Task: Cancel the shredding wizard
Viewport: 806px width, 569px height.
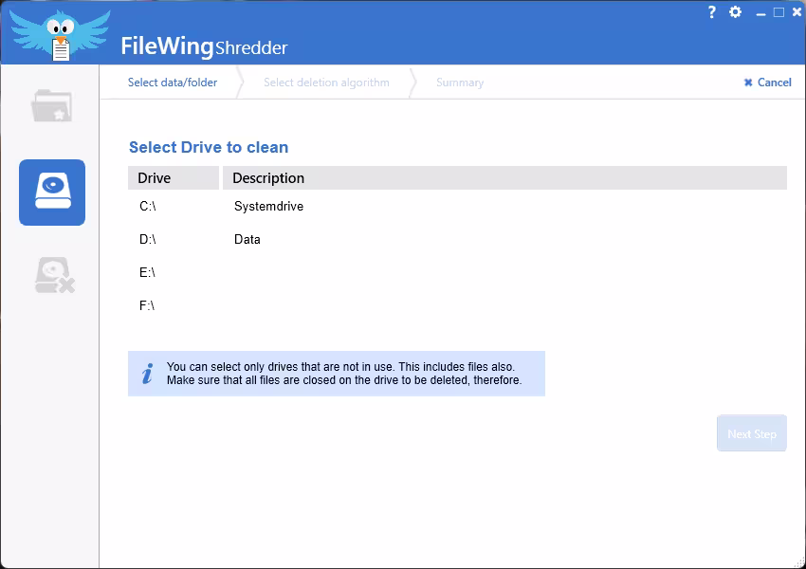Action: (x=767, y=83)
